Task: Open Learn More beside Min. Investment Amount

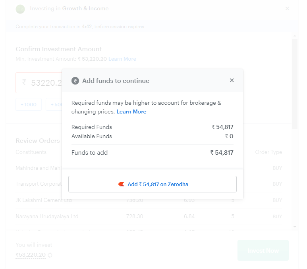Action: pos(122,59)
